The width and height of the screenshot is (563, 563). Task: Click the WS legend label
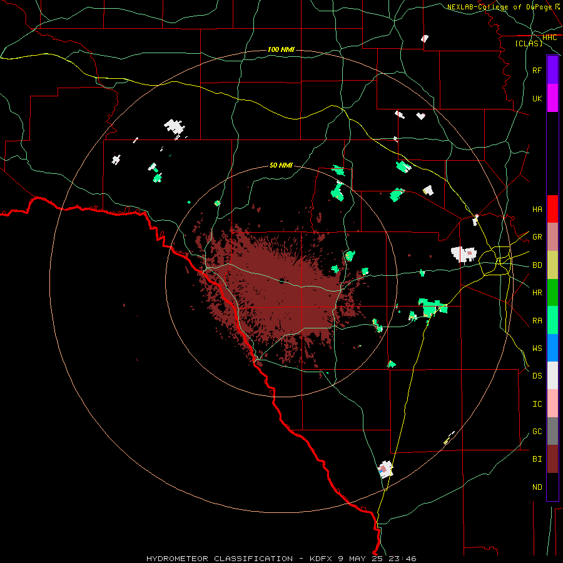(x=537, y=348)
